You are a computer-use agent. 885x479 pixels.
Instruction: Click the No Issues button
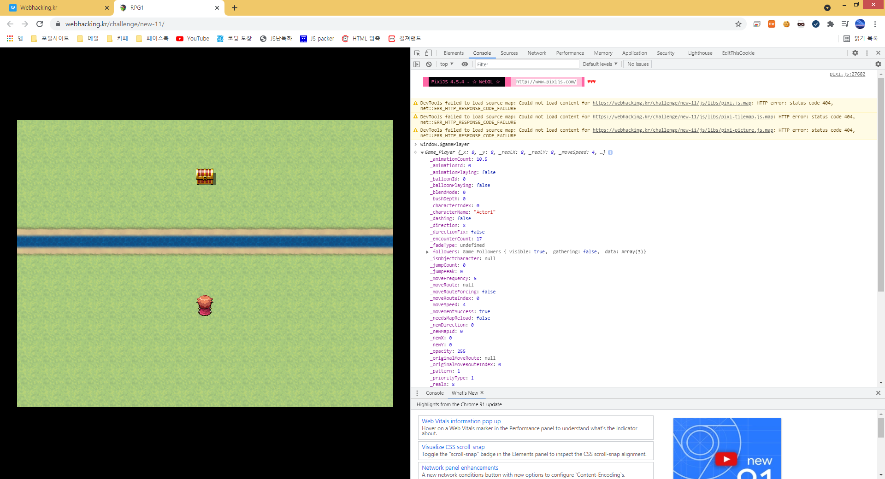[x=638, y=64]
